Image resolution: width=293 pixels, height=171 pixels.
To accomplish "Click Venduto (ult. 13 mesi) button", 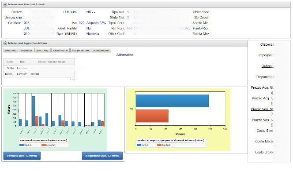I will point(22,156).
